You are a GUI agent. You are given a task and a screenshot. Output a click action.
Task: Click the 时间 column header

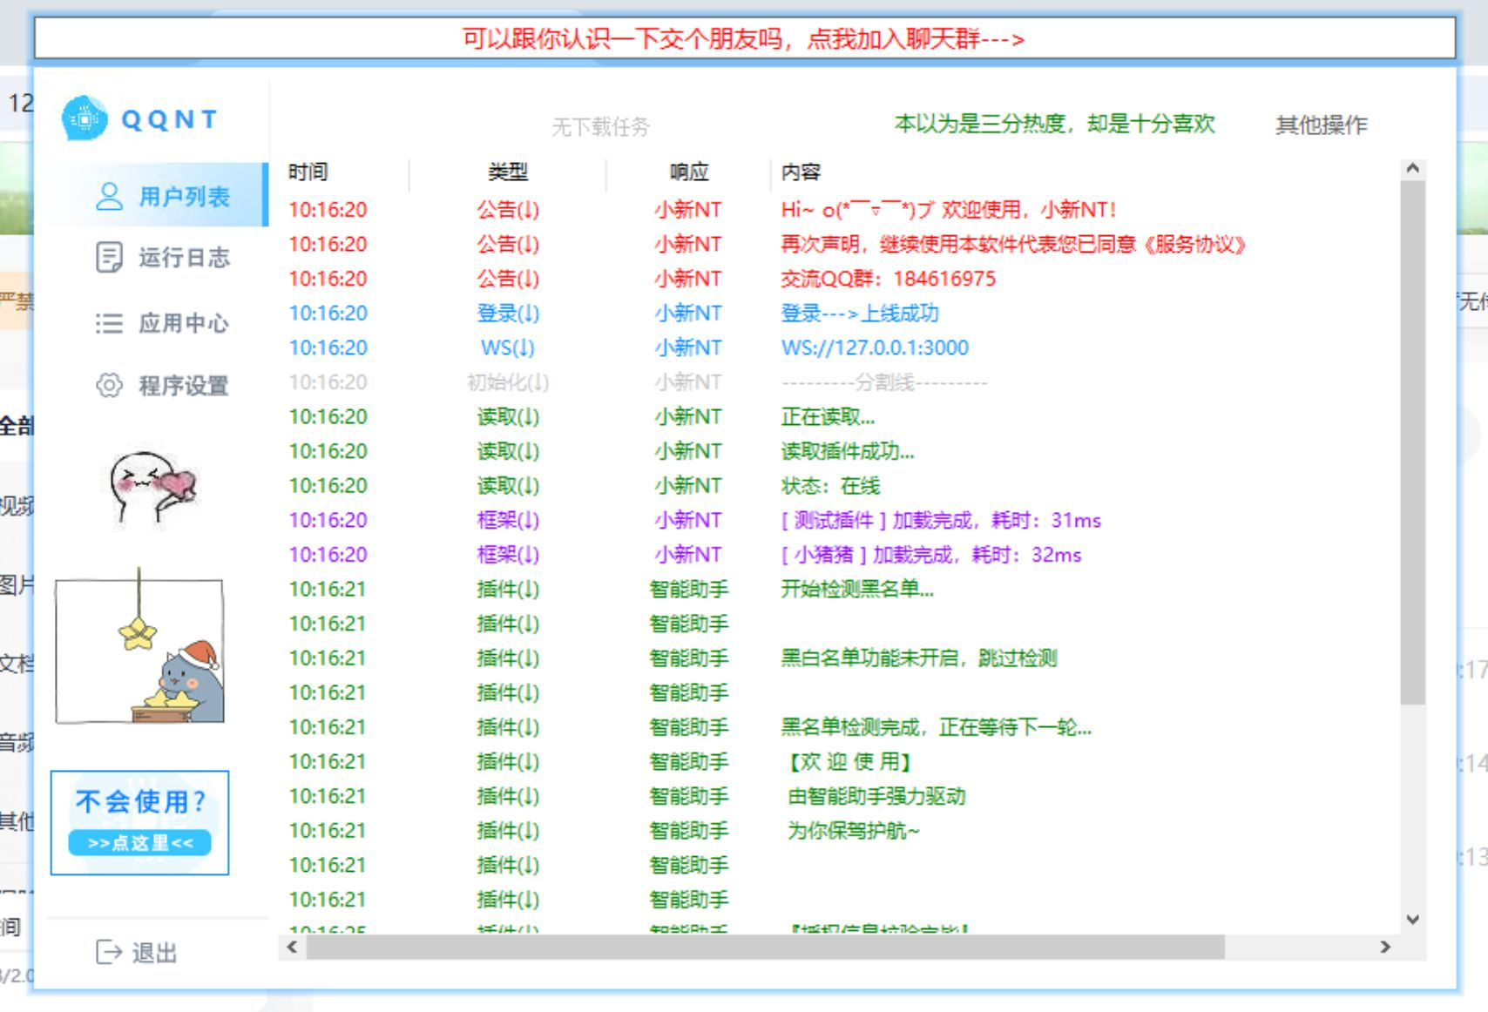(x=308, y=172)
